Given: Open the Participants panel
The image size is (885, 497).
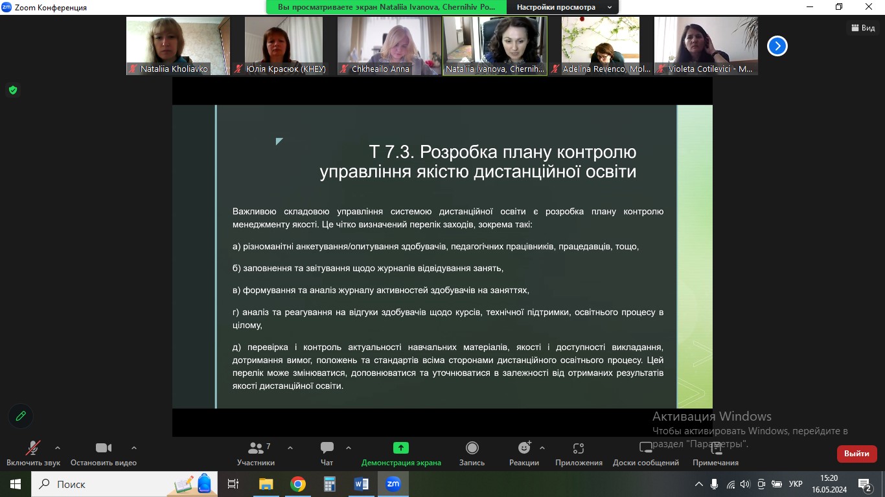Looking at the screenshot, I should point(256,453).
